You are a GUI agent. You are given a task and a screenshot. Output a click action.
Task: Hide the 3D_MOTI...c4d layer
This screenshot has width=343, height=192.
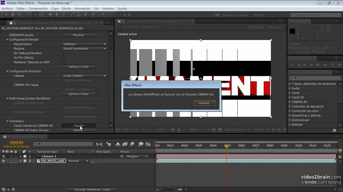tap(3, 161)
